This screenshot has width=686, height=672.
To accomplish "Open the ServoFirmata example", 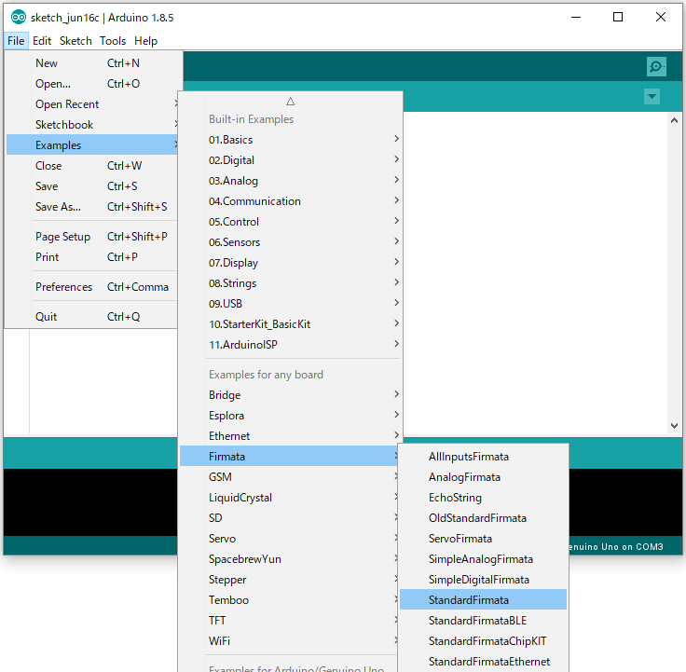I will [484, 539].
